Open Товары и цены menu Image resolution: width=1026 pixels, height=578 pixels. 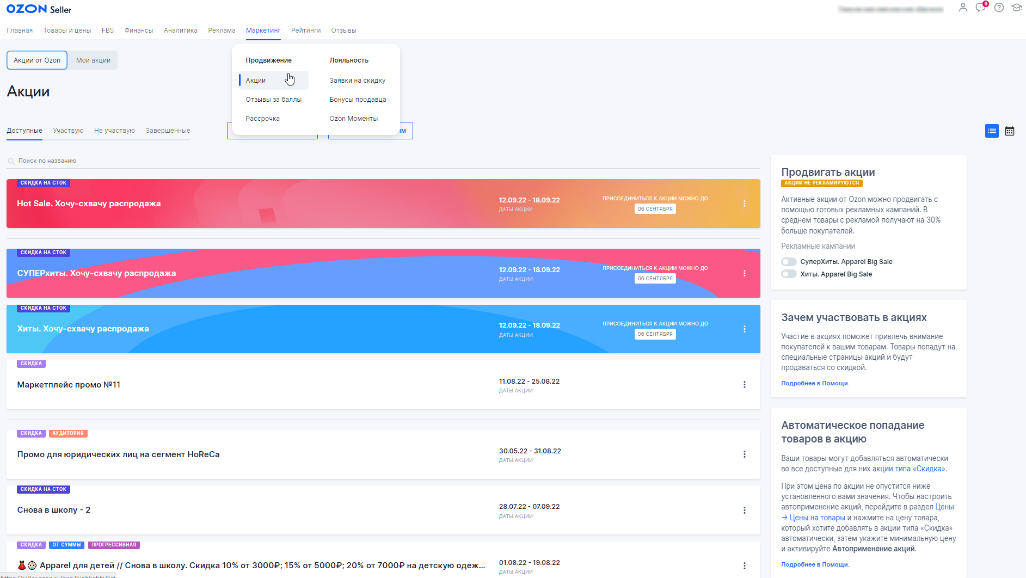pyautogui.click(x=67, y=30)
